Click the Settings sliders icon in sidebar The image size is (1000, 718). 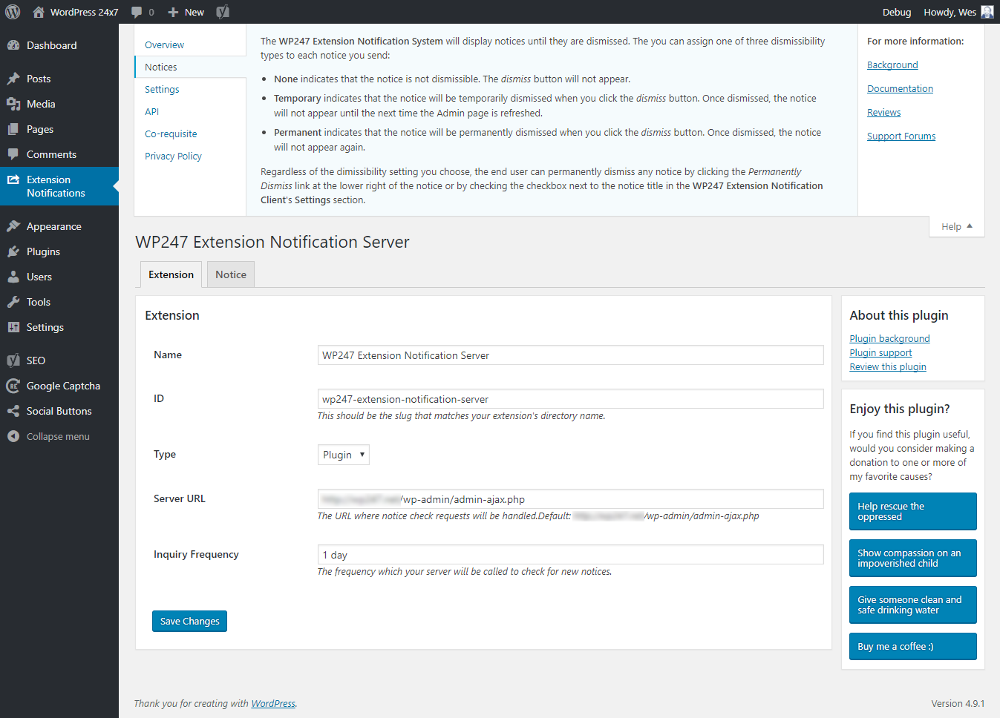tap(13, 327)
